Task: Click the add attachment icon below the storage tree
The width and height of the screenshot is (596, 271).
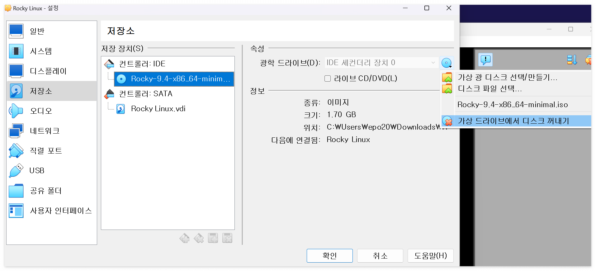Action: [213, 238]
